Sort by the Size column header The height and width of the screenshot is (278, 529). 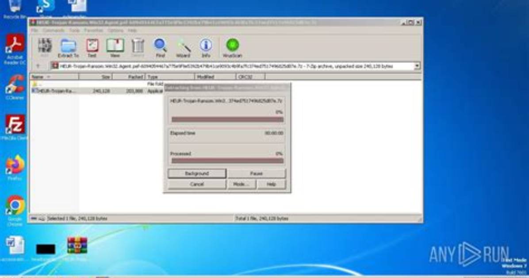[95, 77]
